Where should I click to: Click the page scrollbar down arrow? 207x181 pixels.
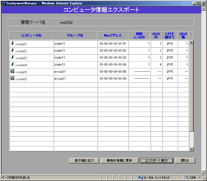click(x=203, y=172)
